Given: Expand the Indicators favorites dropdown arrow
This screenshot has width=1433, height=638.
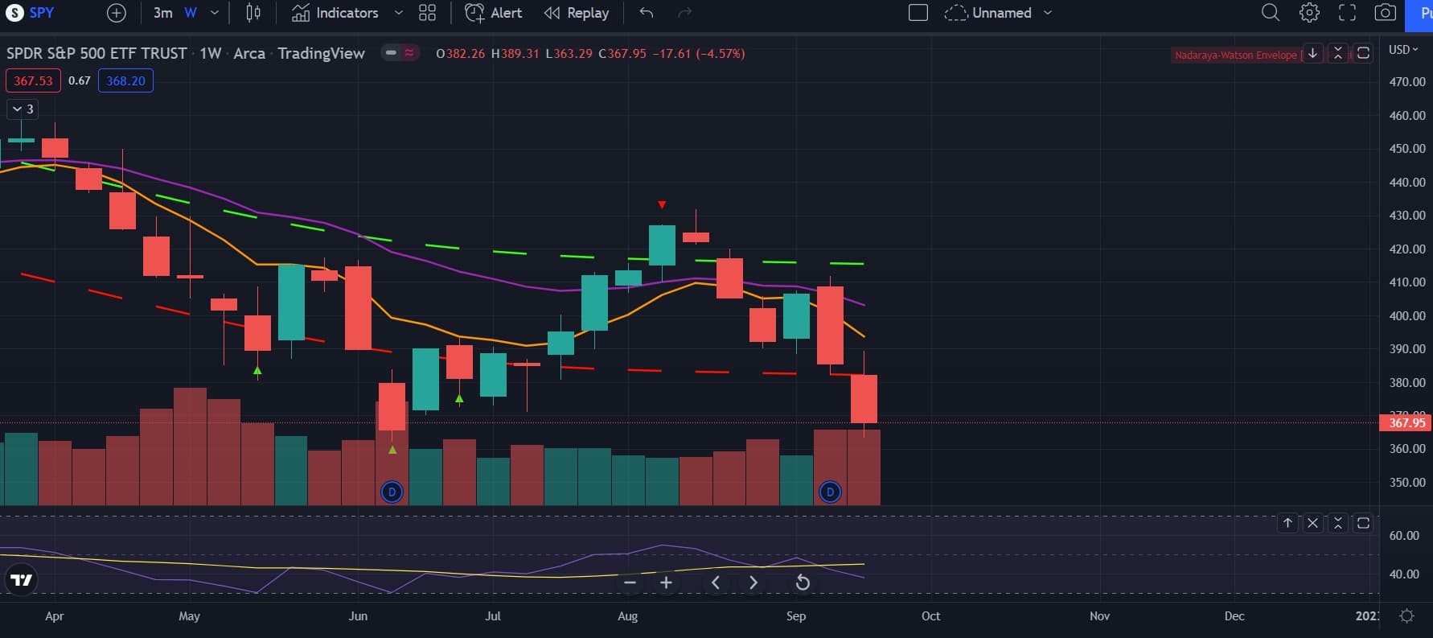Looking at the screenshot, I should tap(398, 13).
